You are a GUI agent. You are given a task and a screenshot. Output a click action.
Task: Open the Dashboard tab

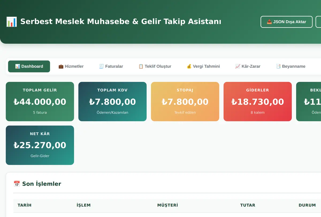pos(29,66)
